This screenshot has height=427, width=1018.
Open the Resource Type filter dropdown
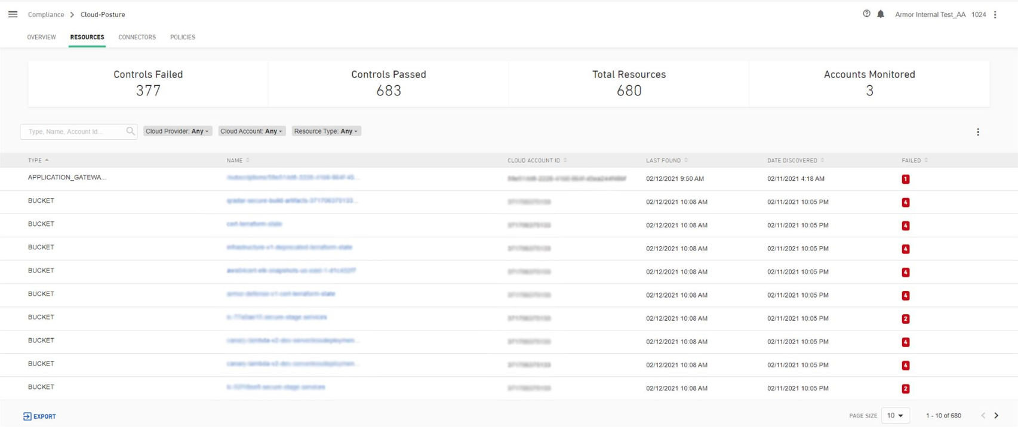click(326, 131)
